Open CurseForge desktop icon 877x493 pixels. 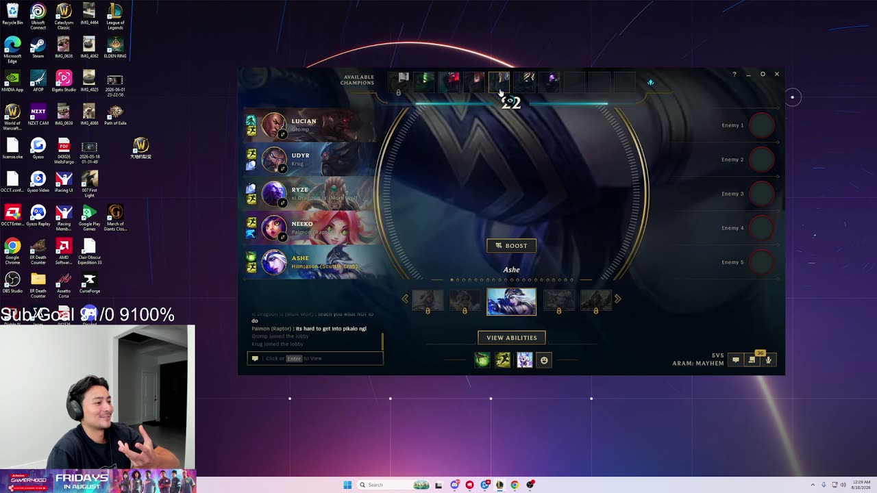click(90, 283)
